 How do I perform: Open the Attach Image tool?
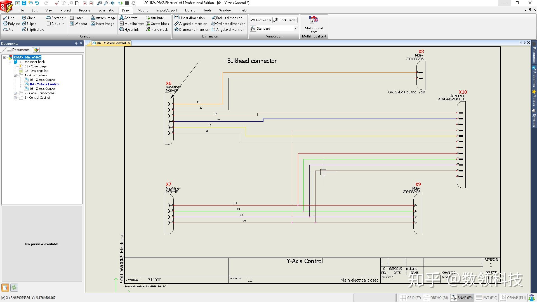tap(103, 18)
